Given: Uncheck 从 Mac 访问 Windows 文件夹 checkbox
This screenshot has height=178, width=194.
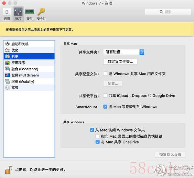Looking at the screenshot, I should pos(92,130).
